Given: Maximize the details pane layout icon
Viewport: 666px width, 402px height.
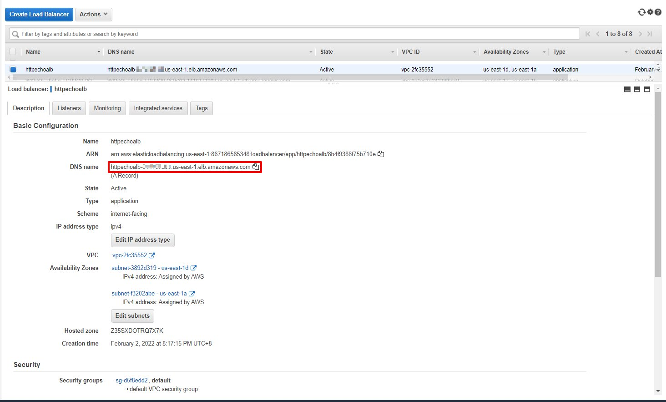Looking at the screenshot, I should click(x=647, y=89).
